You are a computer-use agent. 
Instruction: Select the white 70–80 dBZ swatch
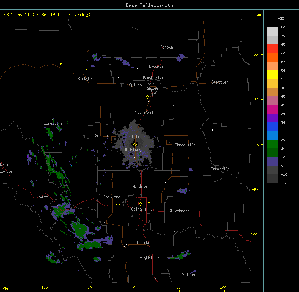(x=273, y=32)
